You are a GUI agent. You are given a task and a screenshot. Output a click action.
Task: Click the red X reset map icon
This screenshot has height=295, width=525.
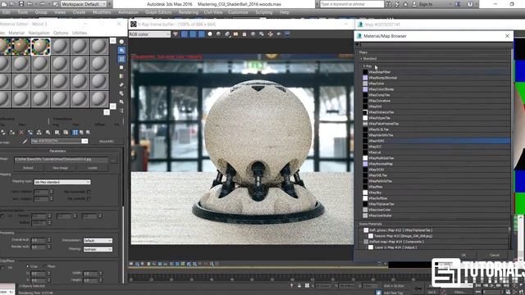coord(21,133)
